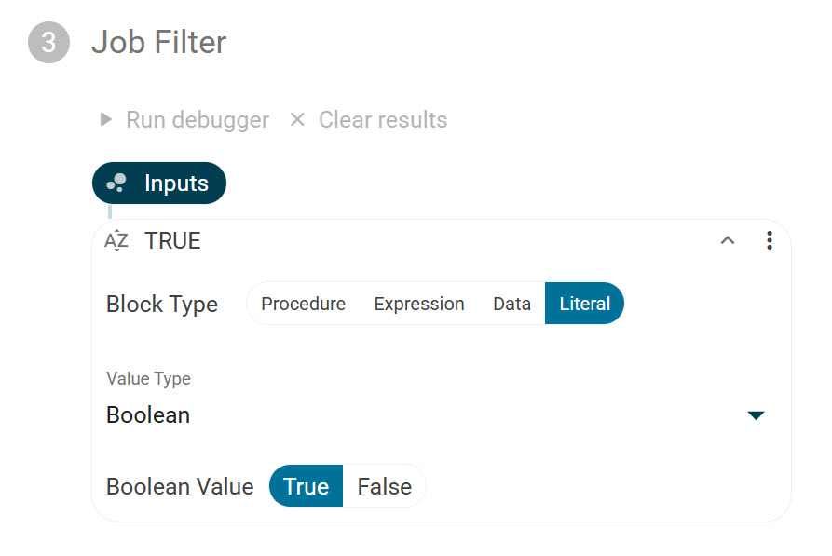
Task: Click the AZ icon beside TRUE
Action: pyautogui.click(x=116, y=241)
